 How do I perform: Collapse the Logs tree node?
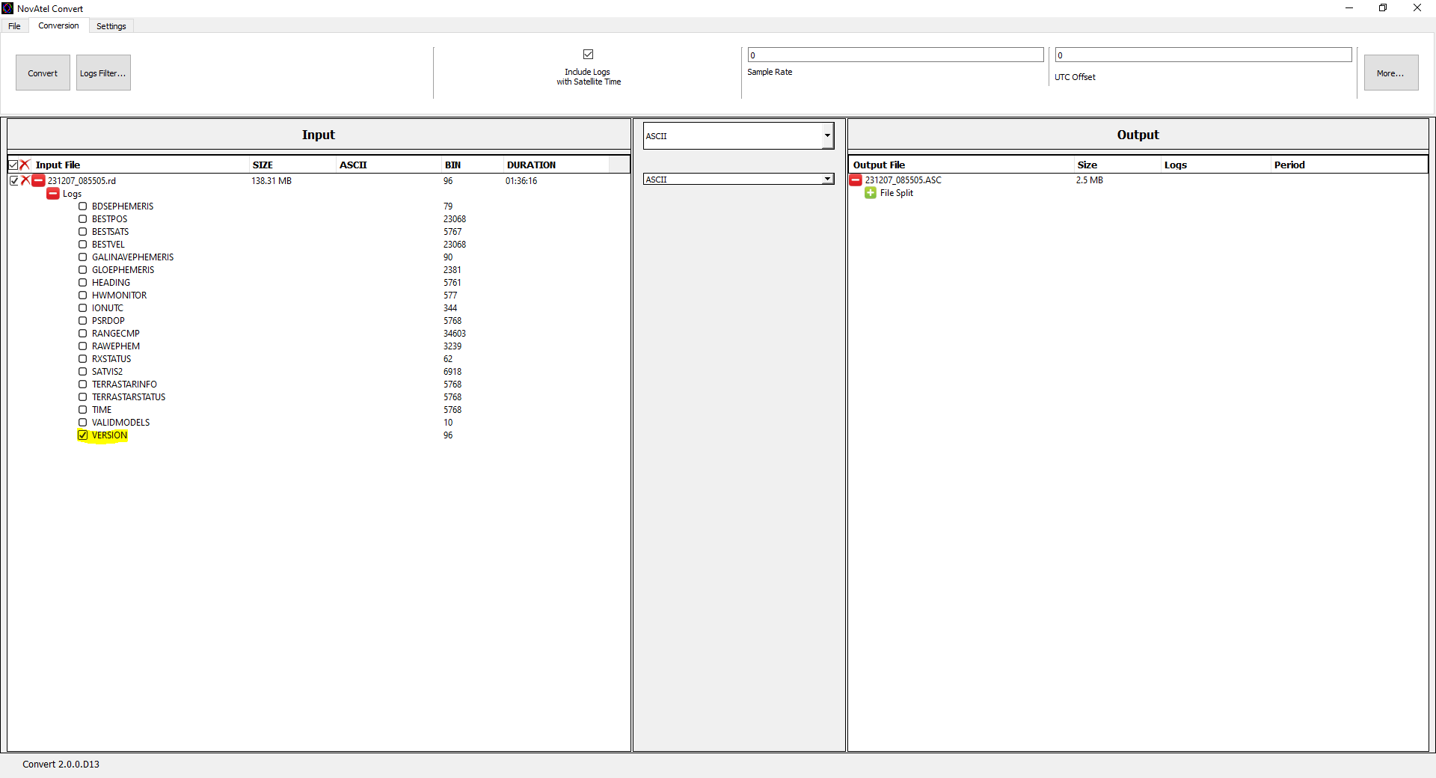[x=53, y=194]
